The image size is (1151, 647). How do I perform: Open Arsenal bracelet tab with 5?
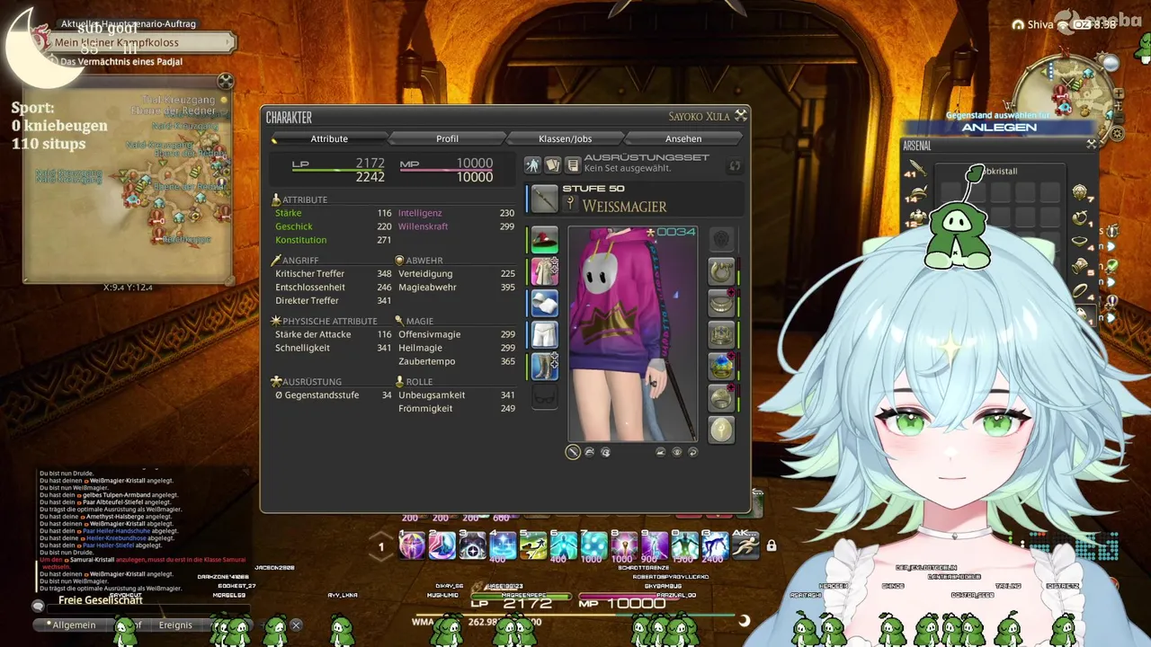click(x=1081, y=267)
